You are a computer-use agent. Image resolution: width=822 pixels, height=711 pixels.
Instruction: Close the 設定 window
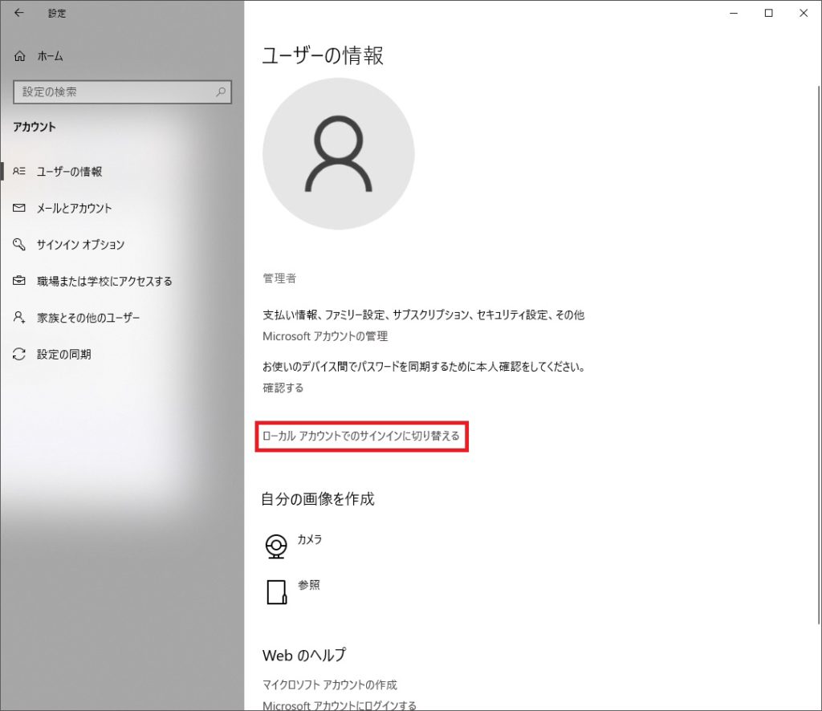coord(804,13)
